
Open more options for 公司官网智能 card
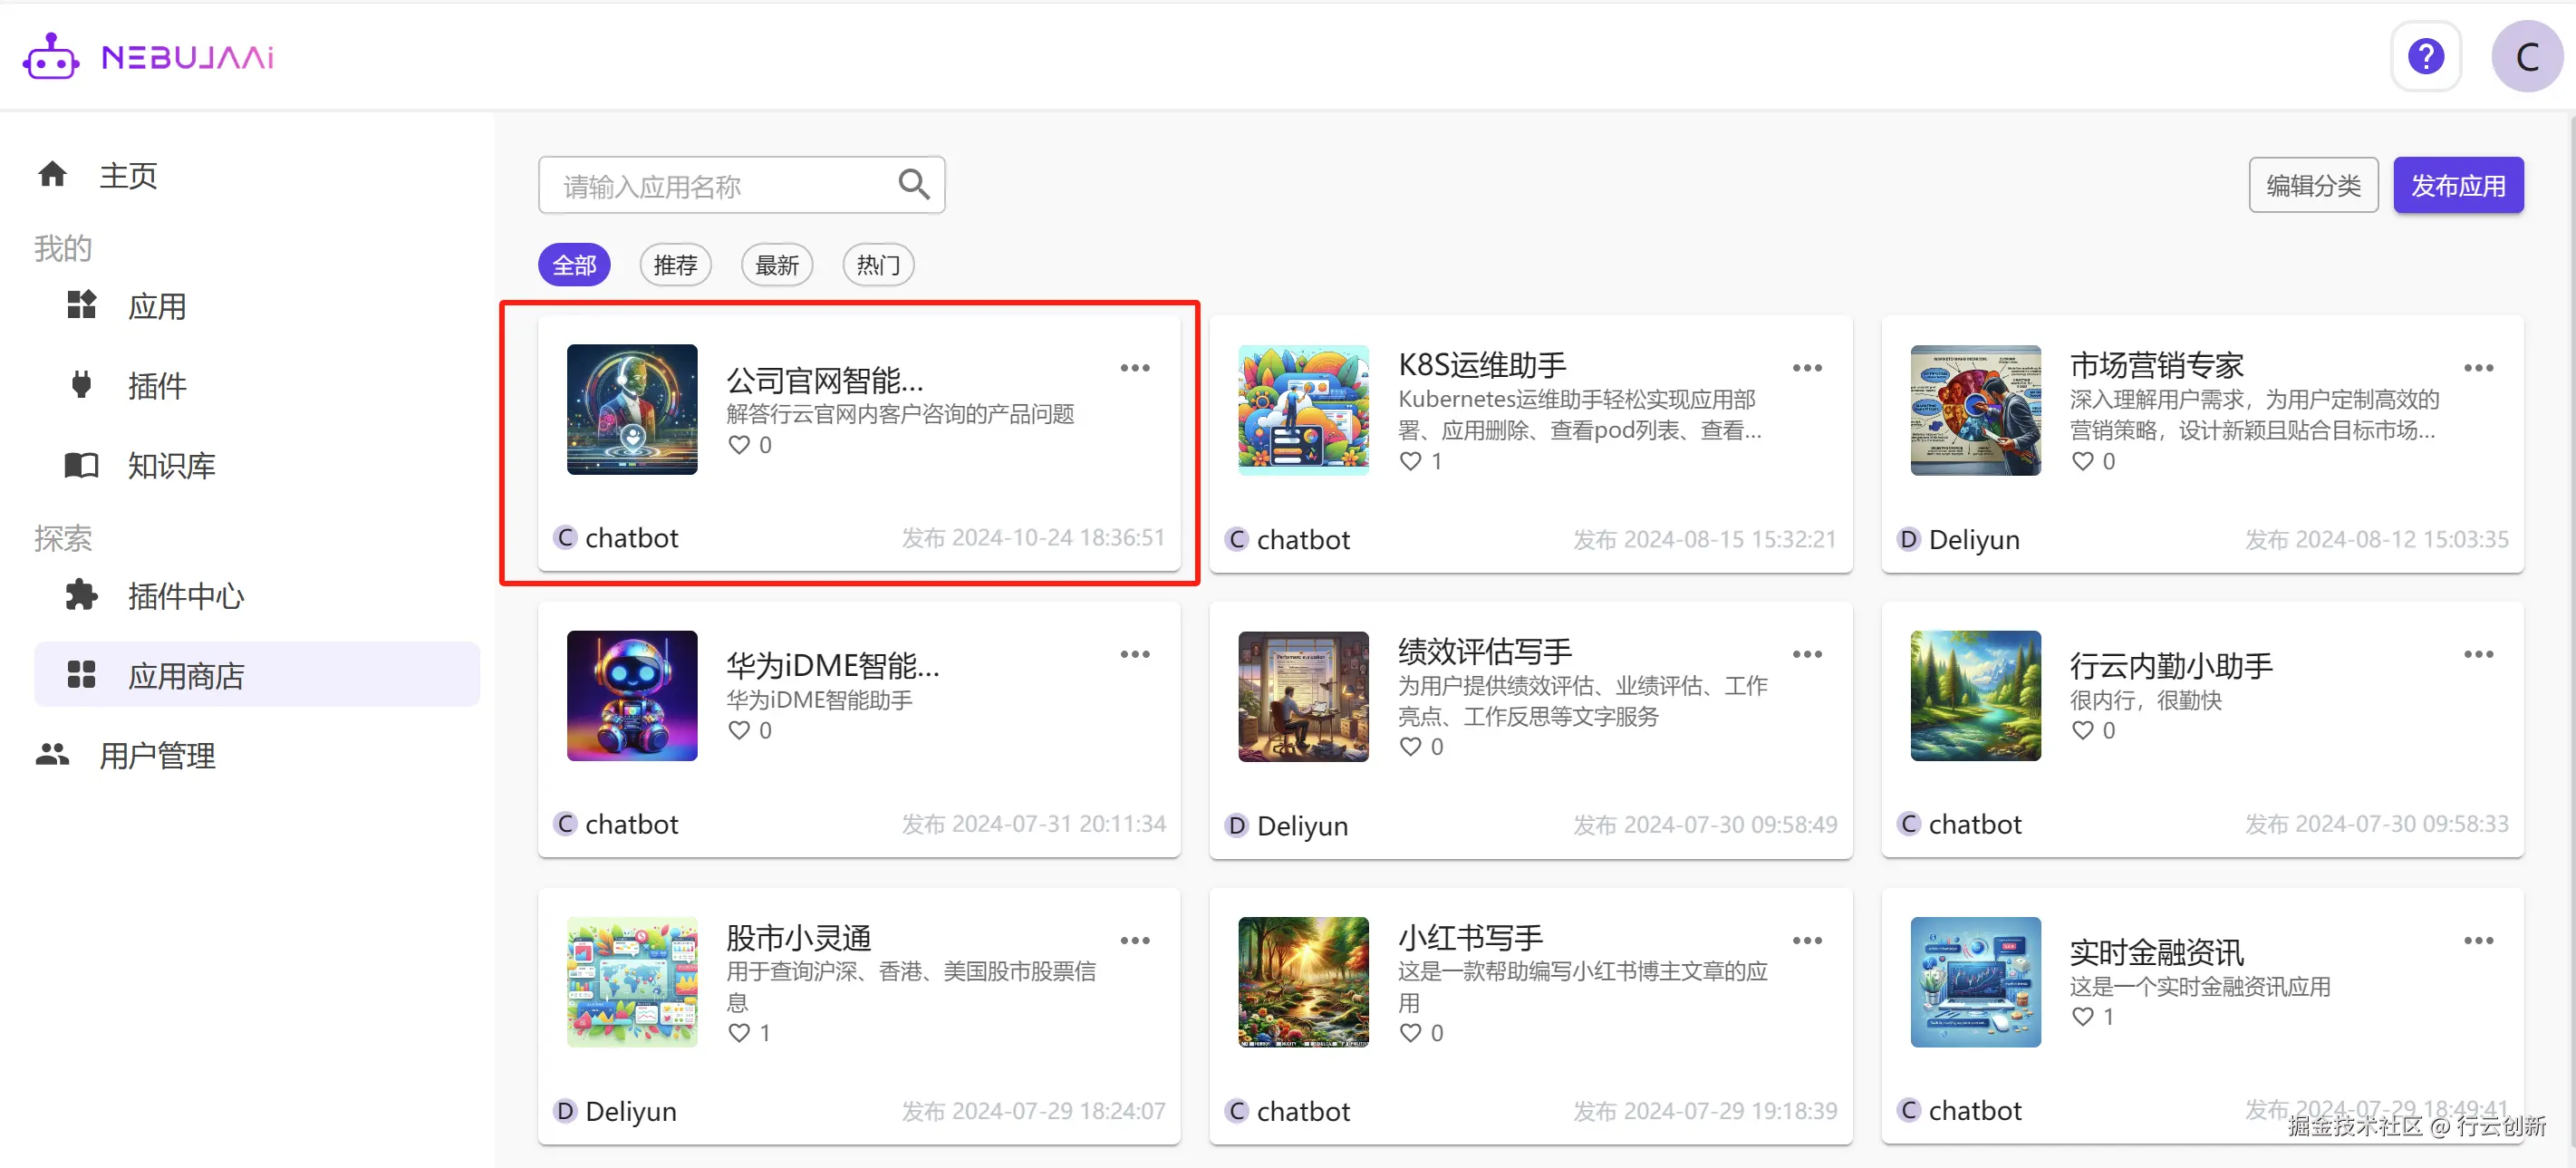[x=1134, y=368]
